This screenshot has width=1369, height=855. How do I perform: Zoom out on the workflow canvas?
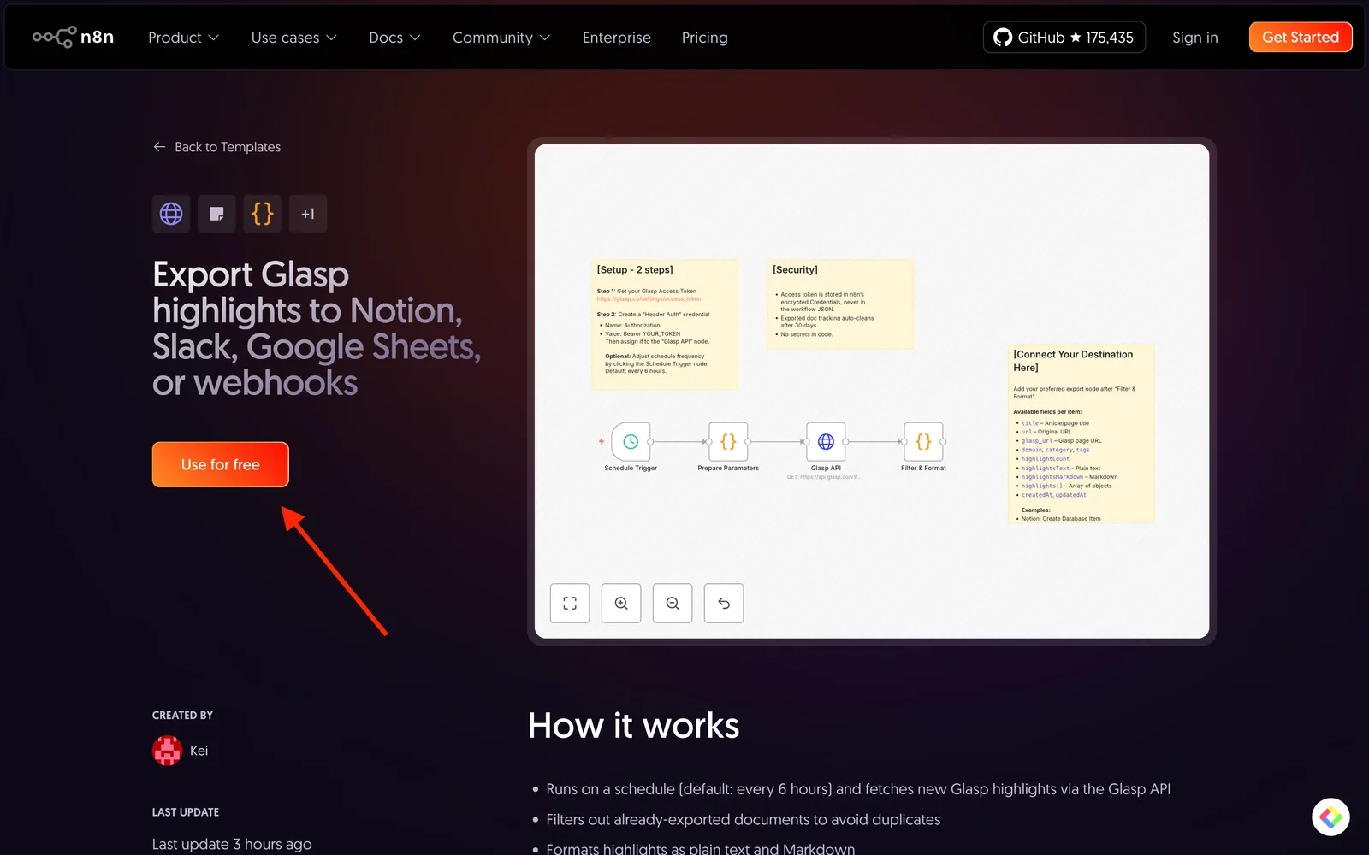click(673, 604)
